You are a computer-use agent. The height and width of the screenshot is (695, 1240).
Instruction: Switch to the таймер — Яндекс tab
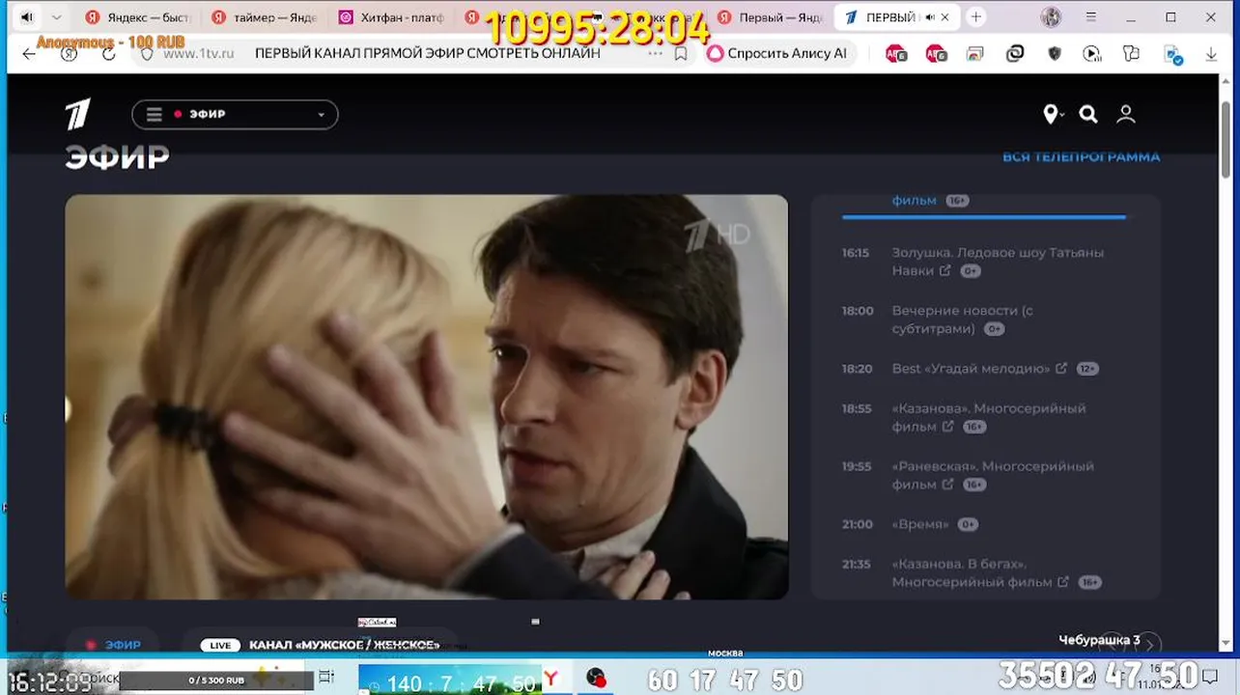point(265,17)
